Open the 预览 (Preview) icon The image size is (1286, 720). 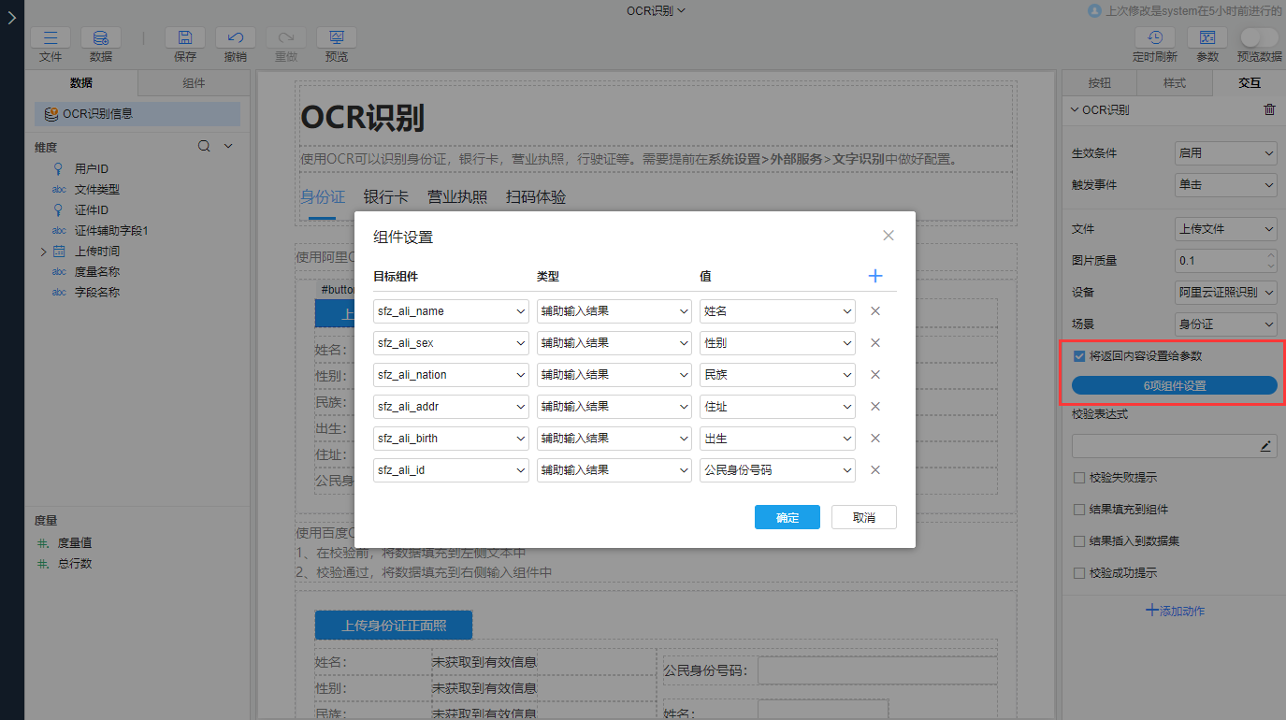tap(336, 36)
